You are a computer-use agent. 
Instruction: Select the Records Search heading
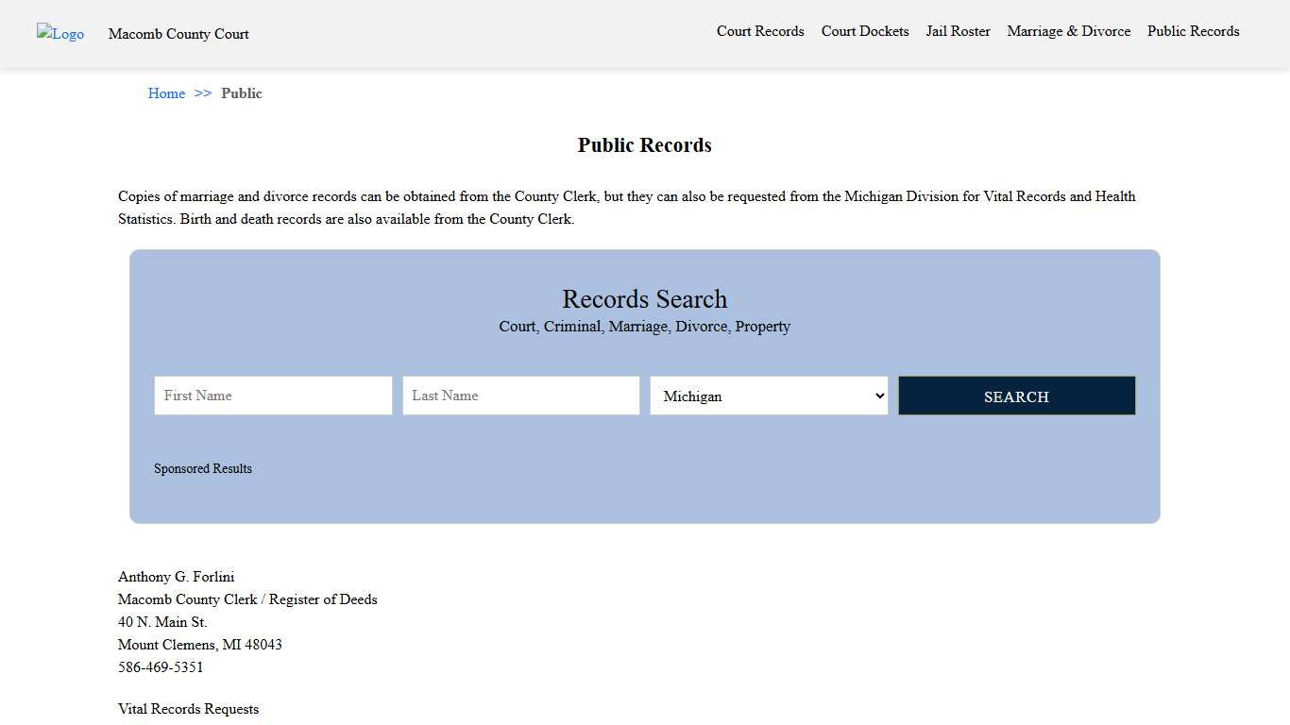pyautogui.click(x=645, y=299)
